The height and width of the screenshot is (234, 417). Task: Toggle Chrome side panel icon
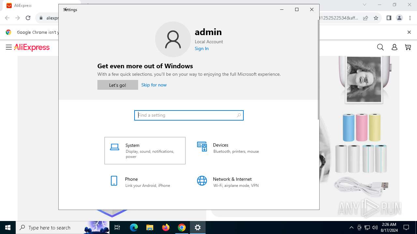[389, 18]
